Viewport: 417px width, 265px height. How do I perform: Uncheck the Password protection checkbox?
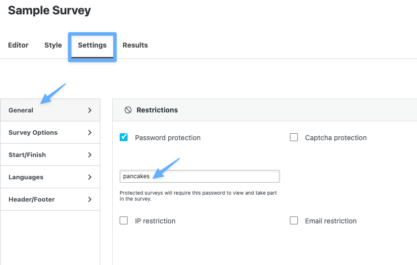[124, 137]
